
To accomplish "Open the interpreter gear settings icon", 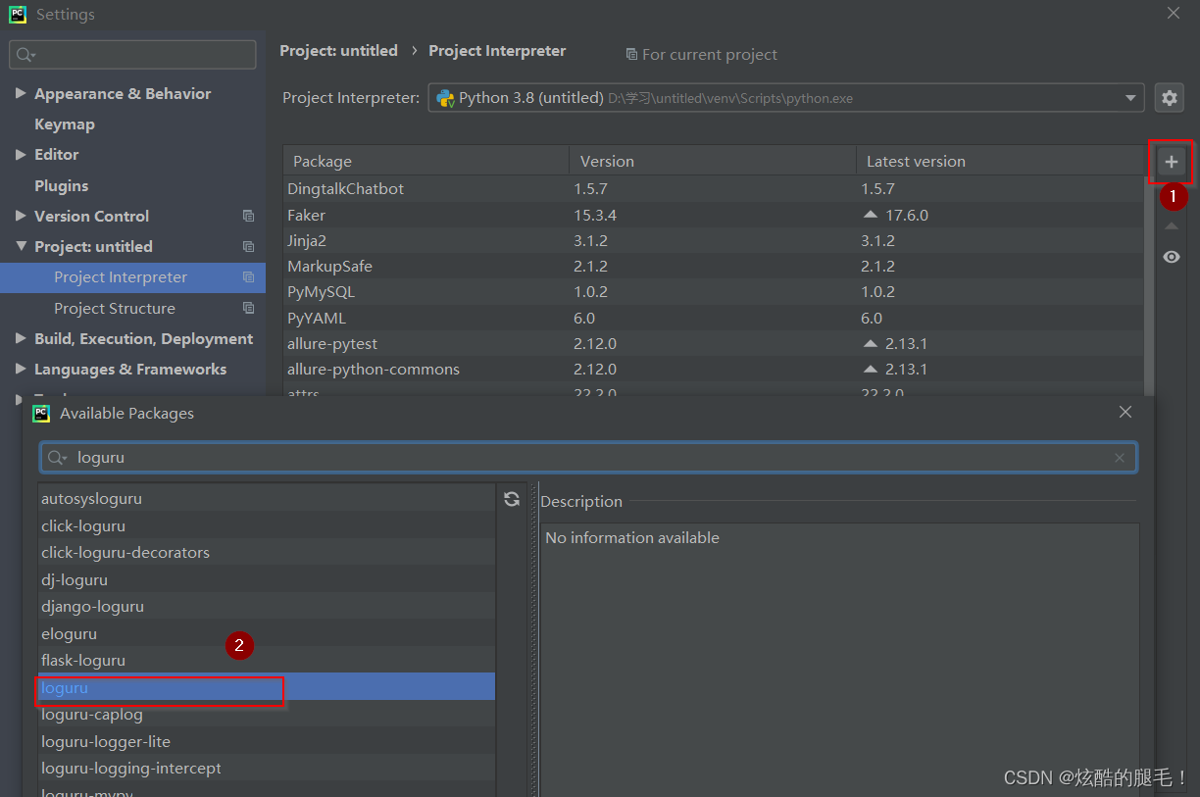I will [1169, 98].
